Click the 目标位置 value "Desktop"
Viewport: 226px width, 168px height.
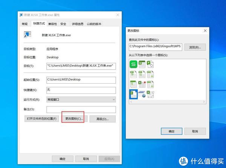pos(53,57)
